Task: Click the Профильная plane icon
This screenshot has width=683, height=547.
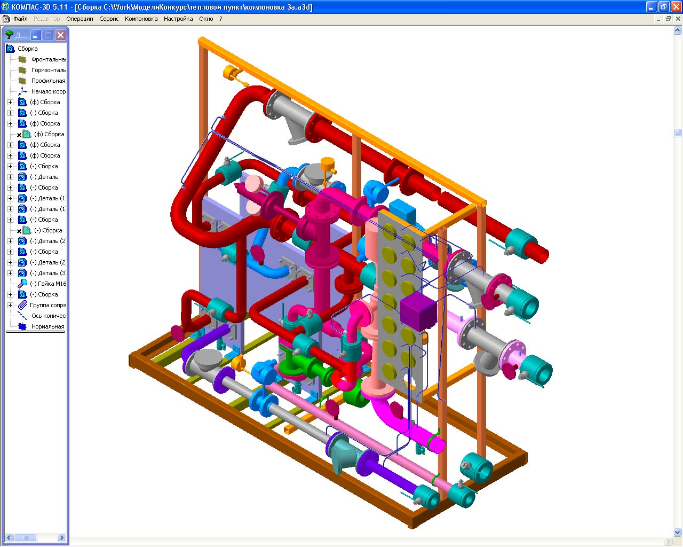Action: click(22, 81)
